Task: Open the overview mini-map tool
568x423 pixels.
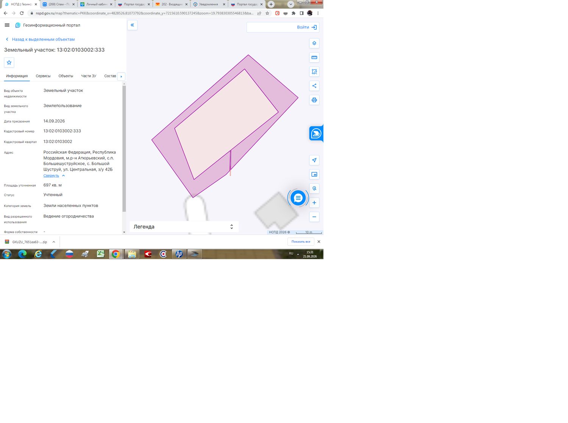Action: 314,174
